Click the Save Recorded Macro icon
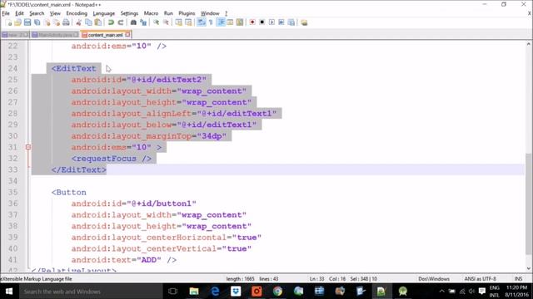533x299 pixels. (291, 22)
